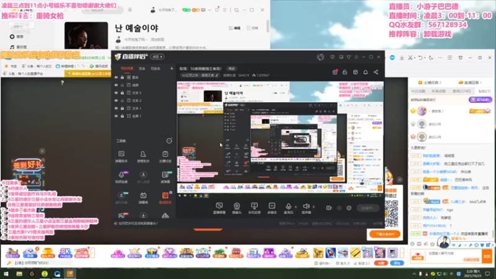
Task: Expand the toolbox more-options circle button
Action: coord(169,141)
